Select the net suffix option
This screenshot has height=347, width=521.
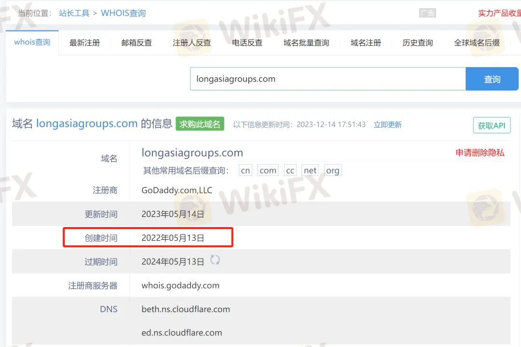(x=310, y=171)
